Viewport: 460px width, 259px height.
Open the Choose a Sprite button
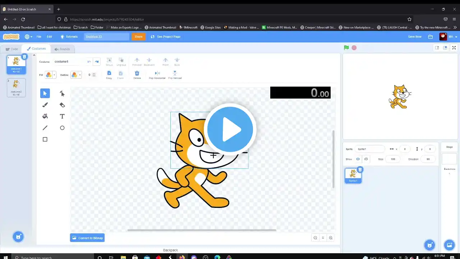(x=429, y=245)
